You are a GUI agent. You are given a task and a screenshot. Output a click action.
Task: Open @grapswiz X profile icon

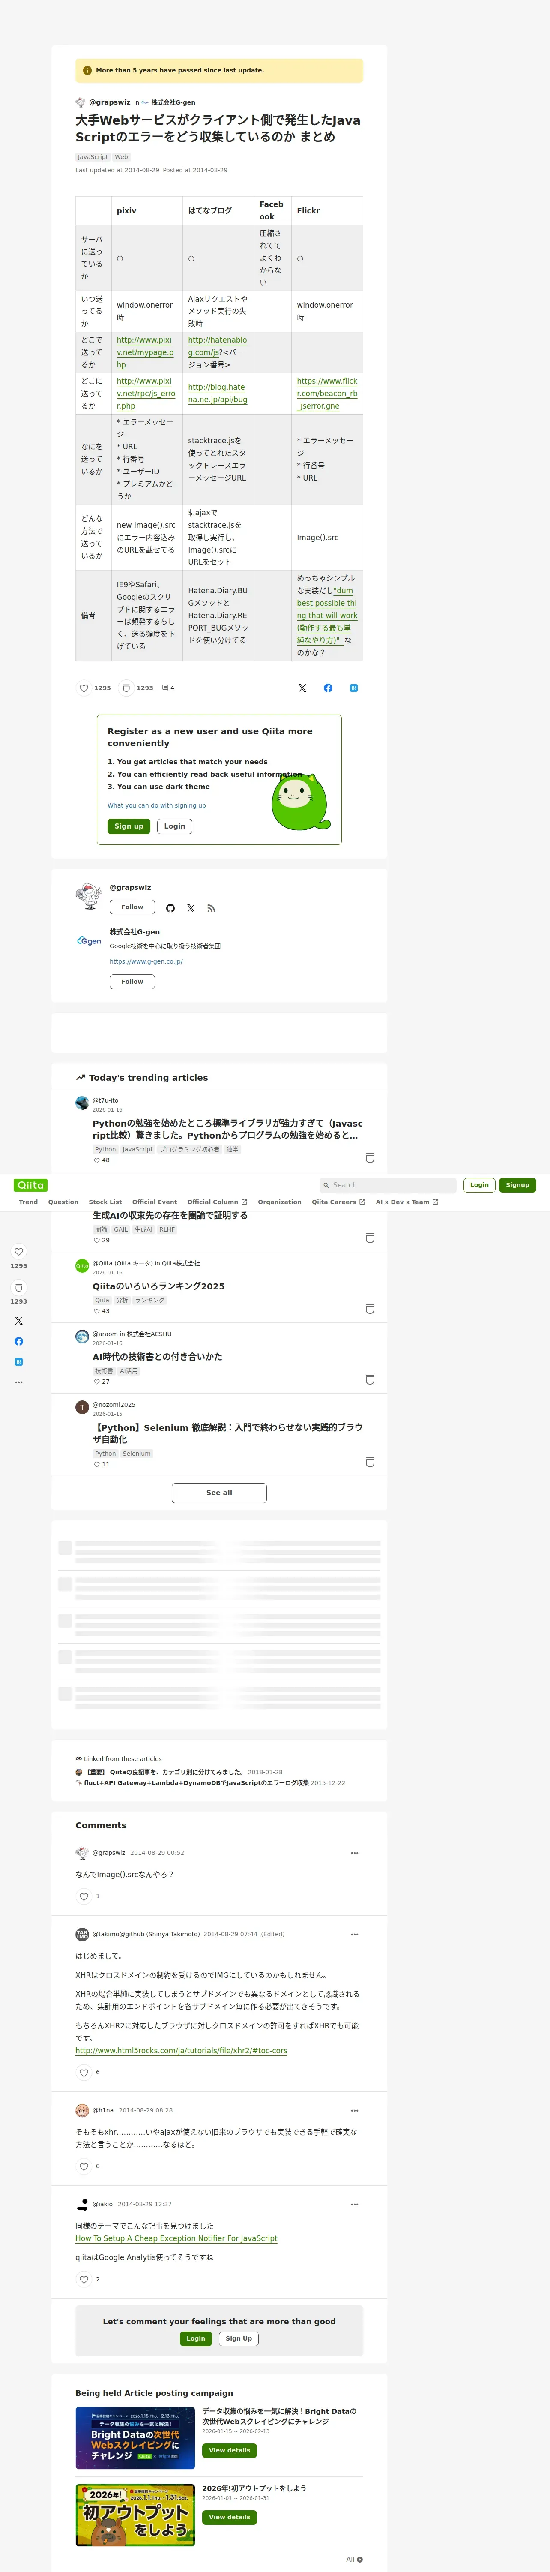(191, 909)
